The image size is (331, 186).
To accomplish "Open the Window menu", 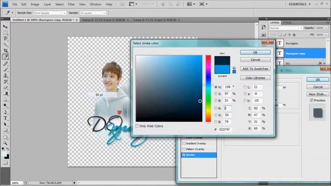I will pos(95,4).
